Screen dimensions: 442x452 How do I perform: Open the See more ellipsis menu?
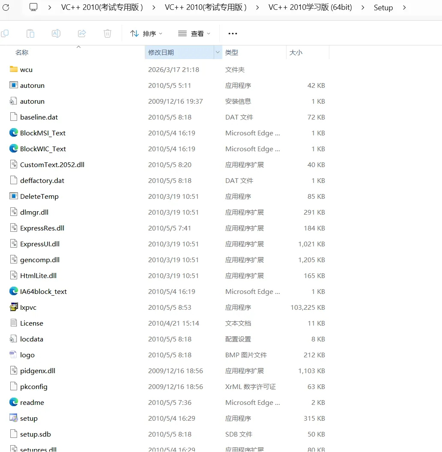click(x=233, y=34)
